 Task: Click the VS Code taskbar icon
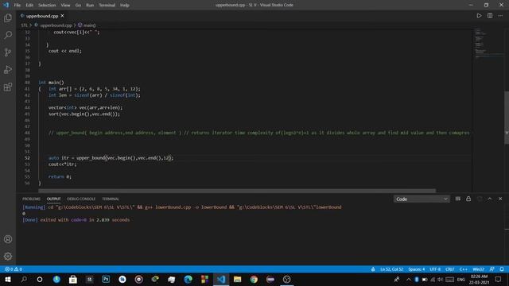point(221,279)
